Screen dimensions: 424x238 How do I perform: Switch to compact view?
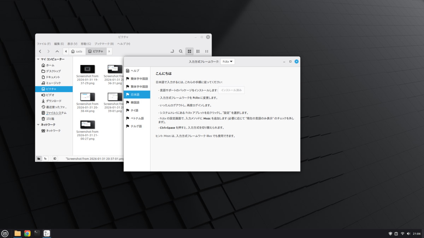point(207,51)
